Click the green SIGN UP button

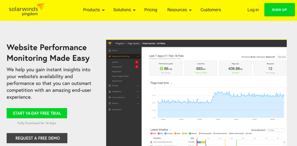279,10
